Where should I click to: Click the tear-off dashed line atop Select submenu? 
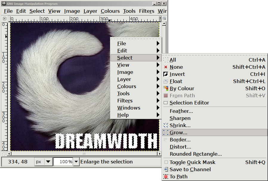pos(215,55)
